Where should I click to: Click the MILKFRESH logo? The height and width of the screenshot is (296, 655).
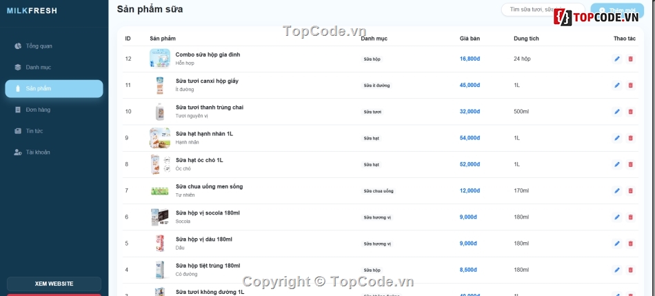[x=32, y=11]
